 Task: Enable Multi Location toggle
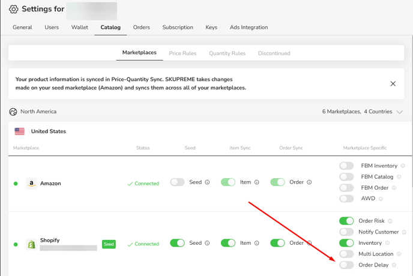point(346,254)
